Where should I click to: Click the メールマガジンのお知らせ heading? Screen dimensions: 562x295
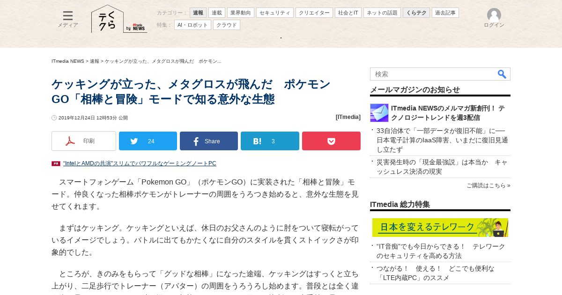pos(415,90)
